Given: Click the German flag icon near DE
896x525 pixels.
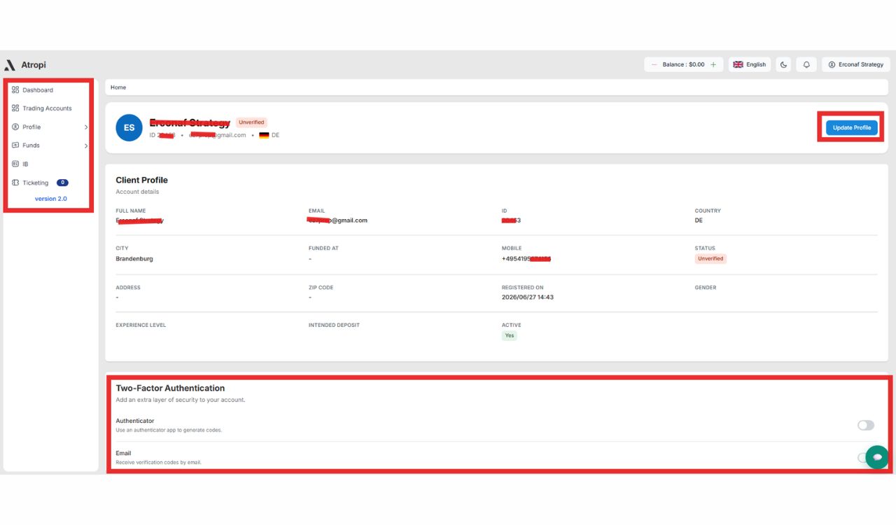Looking at the screenshot, I should [x=264, y=135].
